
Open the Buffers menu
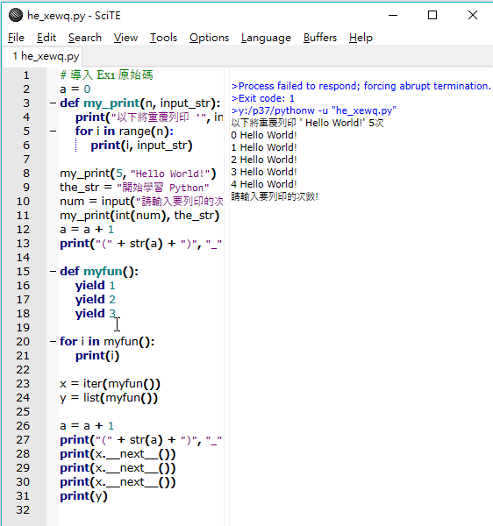click(x=320, y=38)
